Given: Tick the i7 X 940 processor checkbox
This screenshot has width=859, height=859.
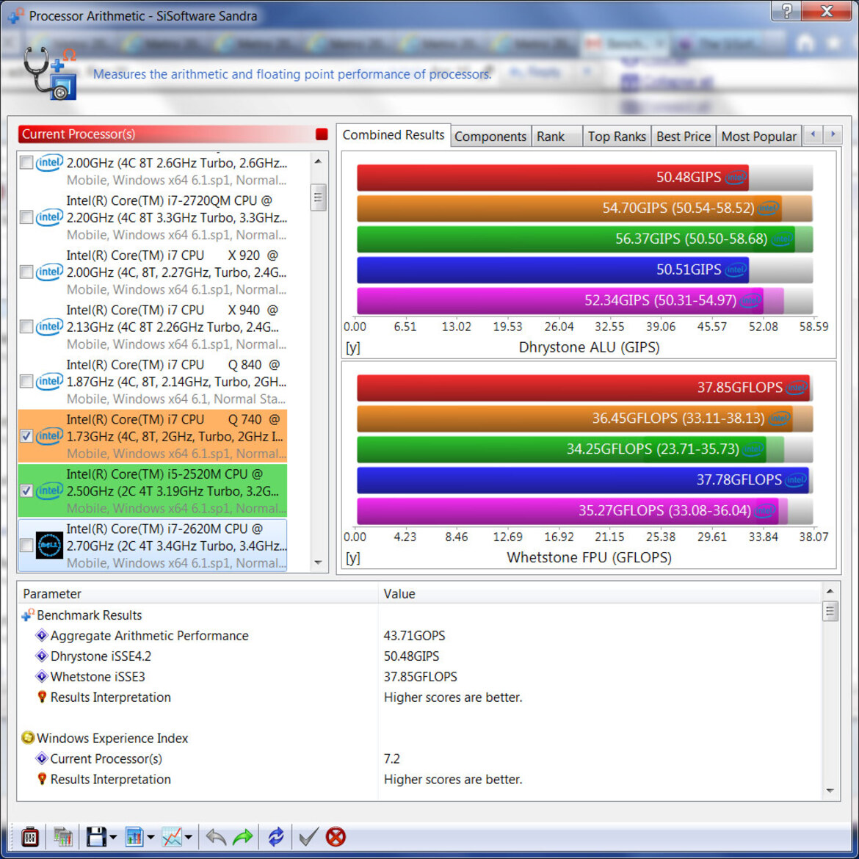Looking at the screenshot, I should click(26, 327).
